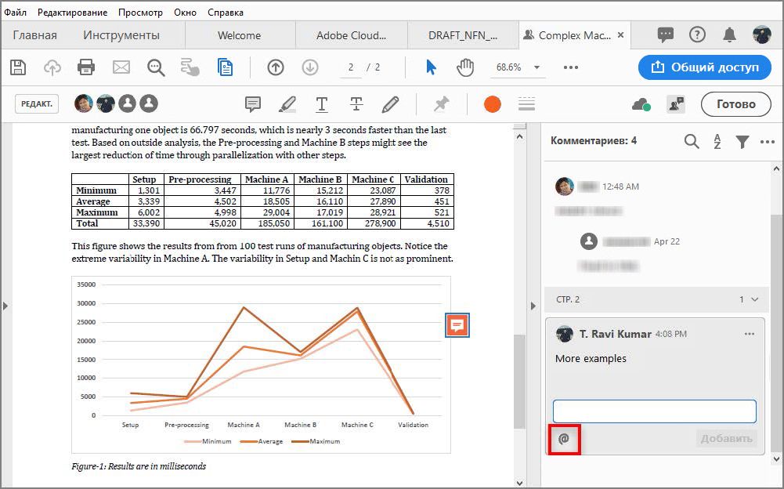Open the Справка menu
784x489 pixels.
[226, 12]
